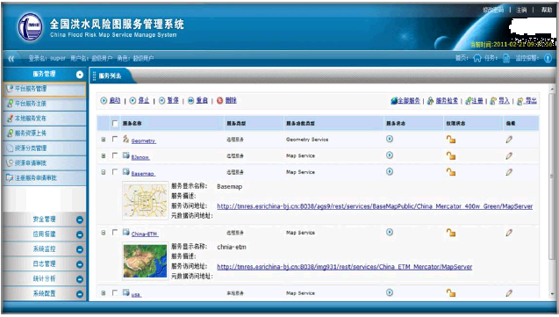Expand the usa row details
The image size is (559, 317).
103,292
